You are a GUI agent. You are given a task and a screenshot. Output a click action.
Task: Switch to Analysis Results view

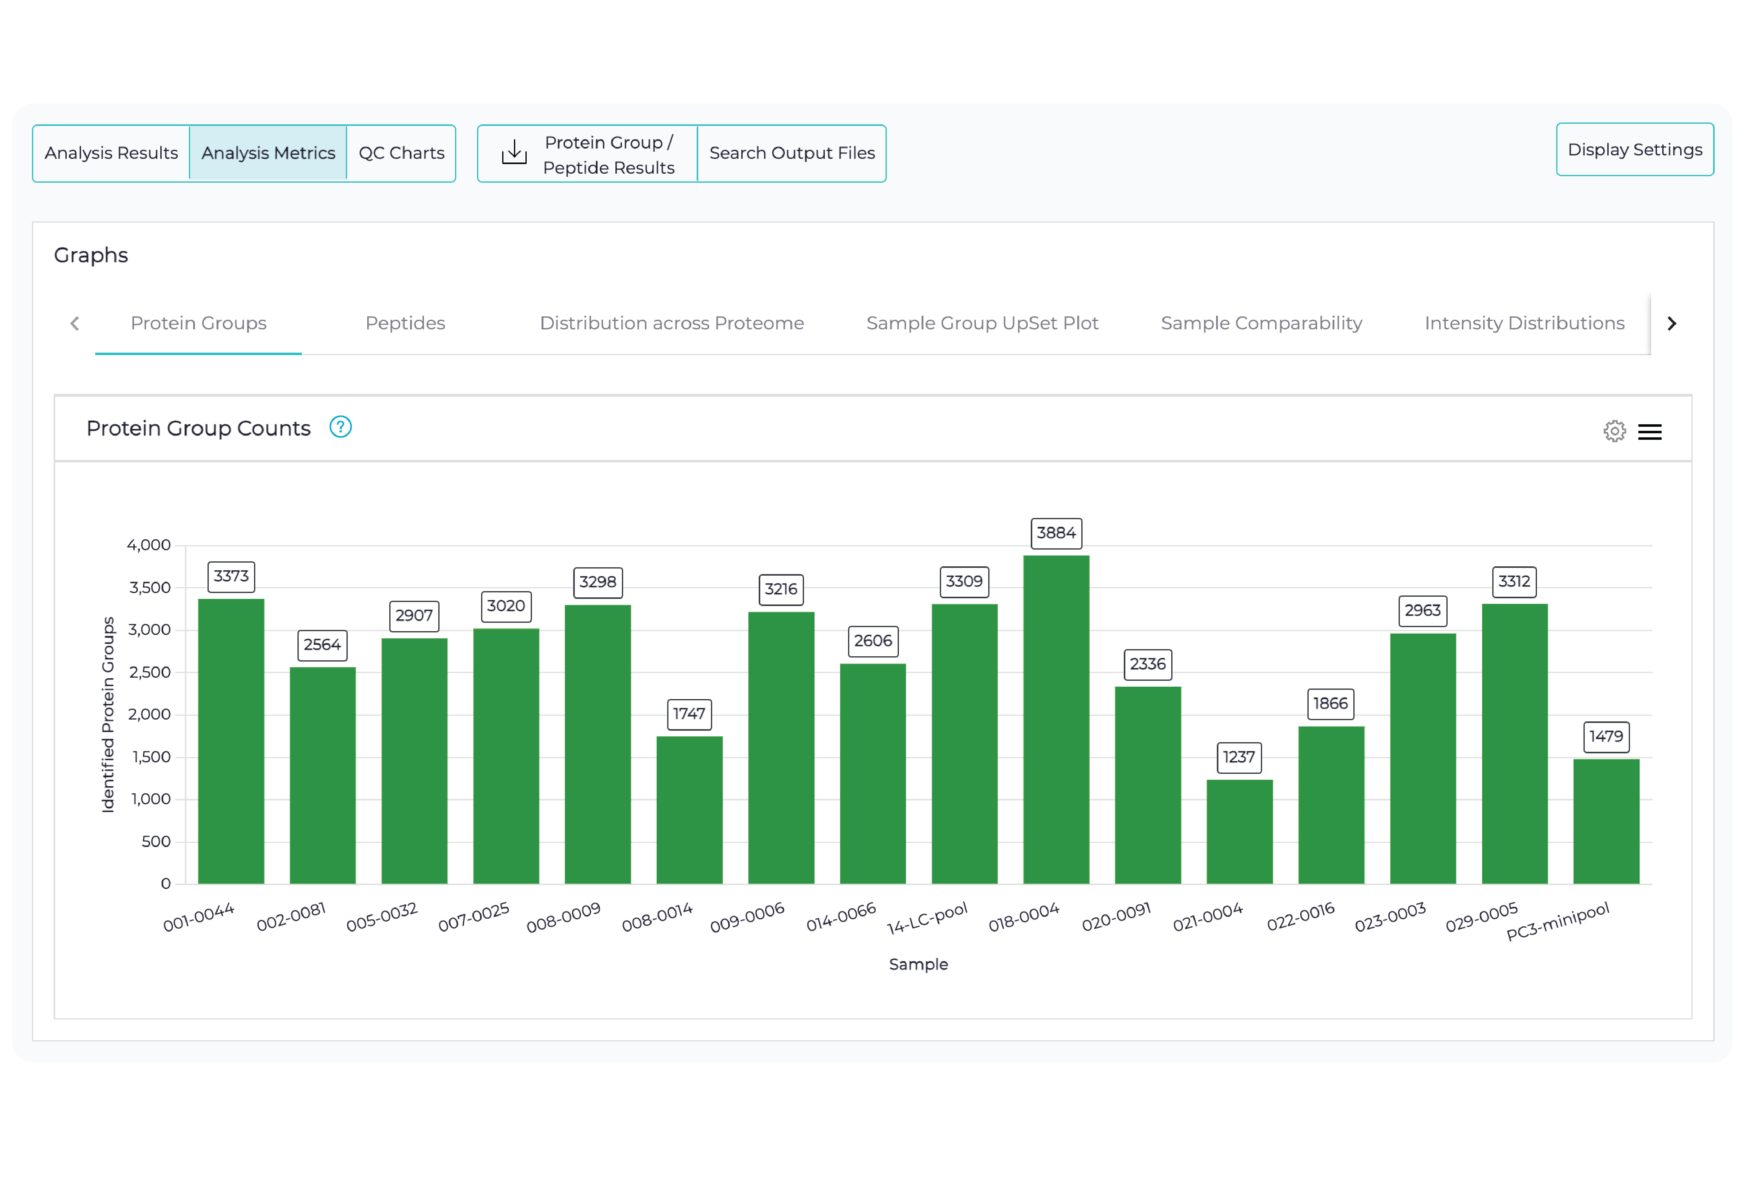(x=111, y=153)
